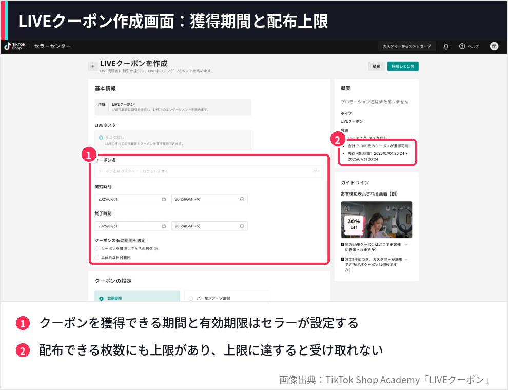Image resolution: width=508 pixels, height=390 pixels.
Task: Expand 注文1件につき FAQ chevron
Action: (x=406, y=260)
